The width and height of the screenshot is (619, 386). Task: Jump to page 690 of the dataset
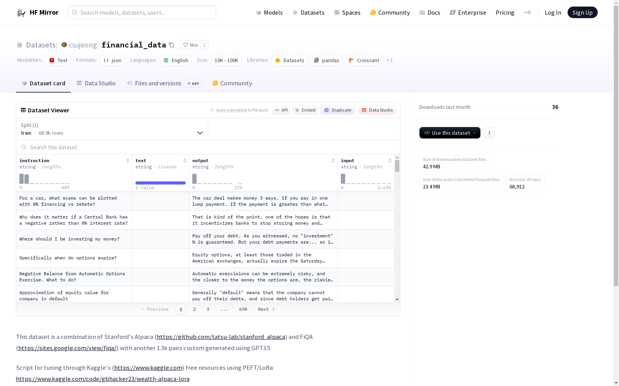[243, 309]
